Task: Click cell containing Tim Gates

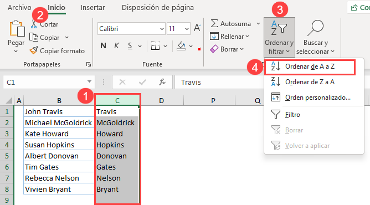Action: [x=59, y=167]
